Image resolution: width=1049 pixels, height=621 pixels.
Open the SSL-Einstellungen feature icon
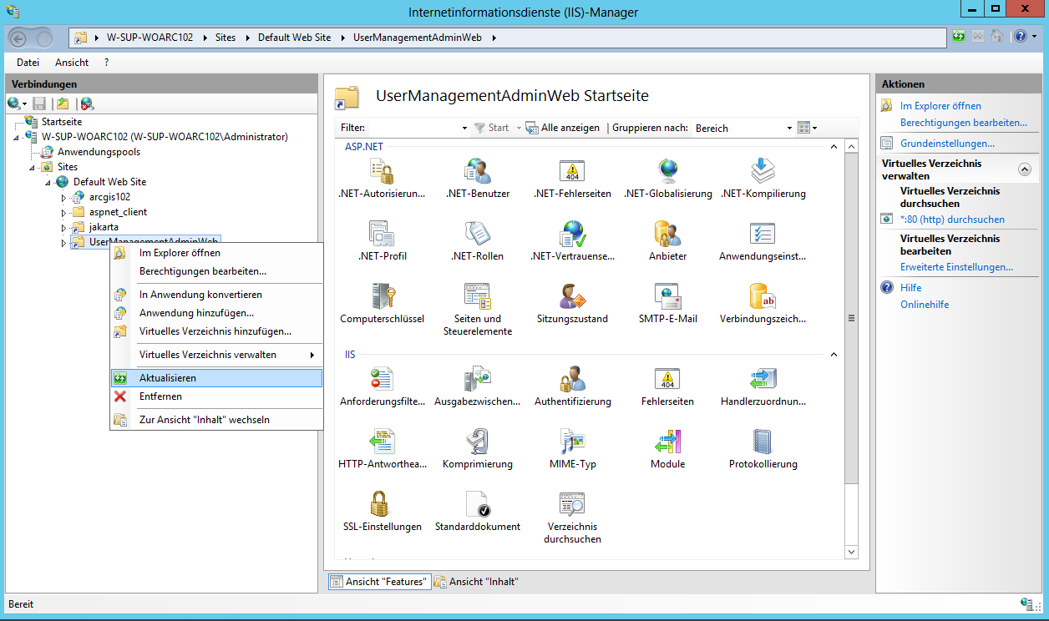click(x=382, y=505)
